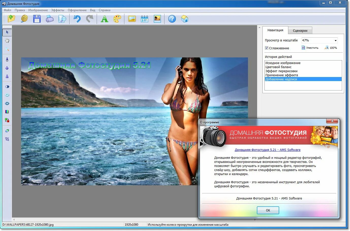Open the Изображение menu
Screen dimensions: 350x231
38,10
